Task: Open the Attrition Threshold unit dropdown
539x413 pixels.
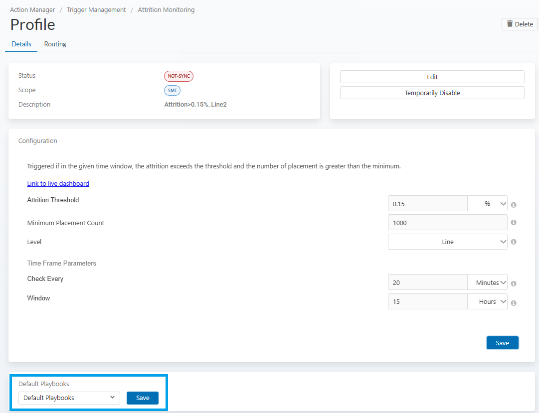Action: [x=487, y=204]
